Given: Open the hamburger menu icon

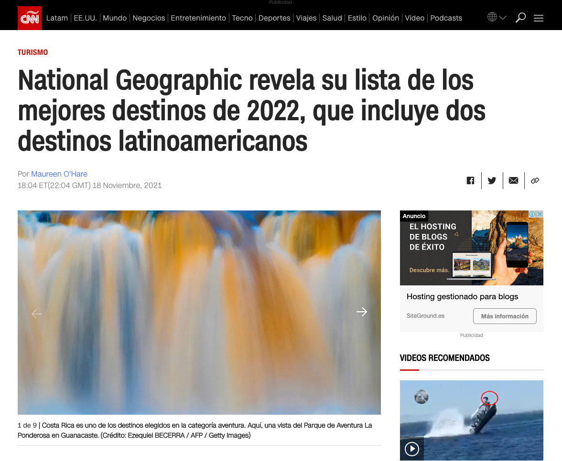Looking at the screenshot, I should click(x=538, y=18).
